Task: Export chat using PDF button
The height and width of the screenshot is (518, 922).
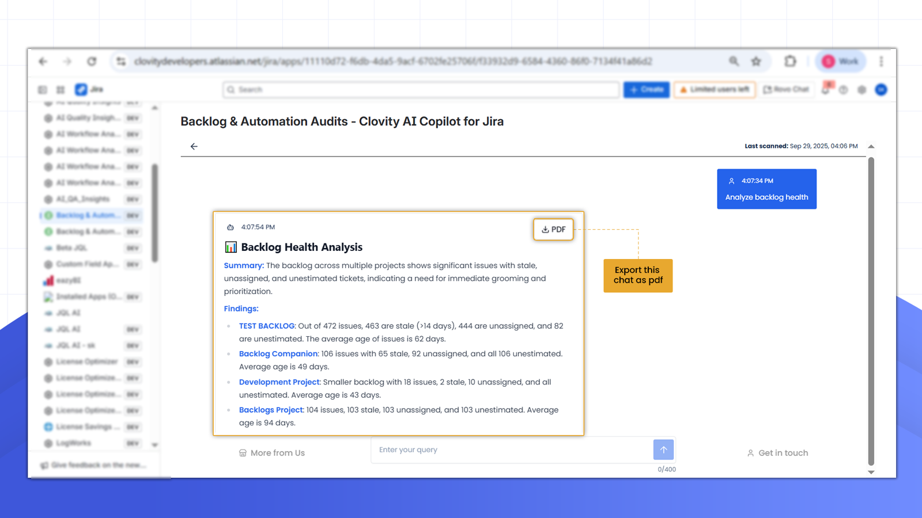Action: pyautogui.click(x=553, y=229)
